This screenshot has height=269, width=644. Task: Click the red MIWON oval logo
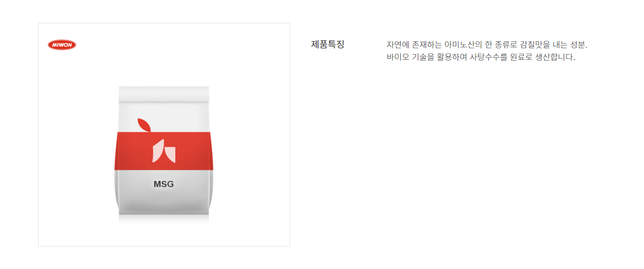[62, 45]
